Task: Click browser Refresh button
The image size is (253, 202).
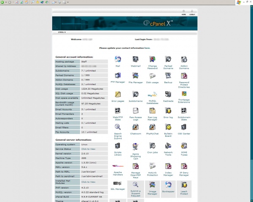Action: [x=22, y=2]
